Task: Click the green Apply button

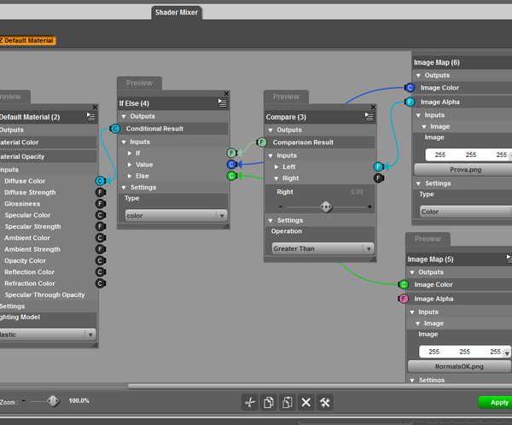Action: coord(495,403)
